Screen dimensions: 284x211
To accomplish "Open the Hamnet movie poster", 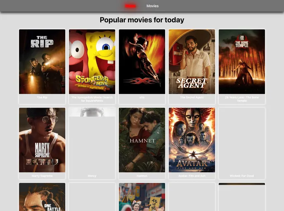I will [x=142, y=140].
